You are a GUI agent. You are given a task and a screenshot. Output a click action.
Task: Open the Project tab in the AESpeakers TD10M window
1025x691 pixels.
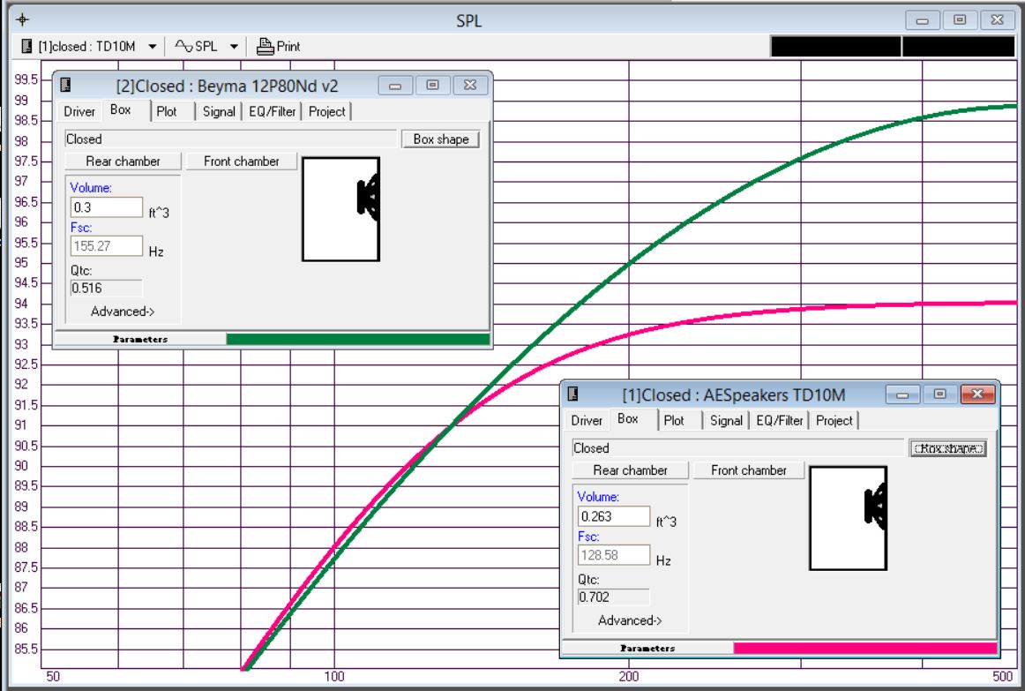834,420
